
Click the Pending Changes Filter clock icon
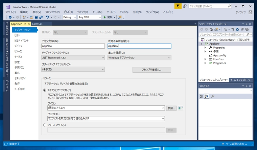226,29
